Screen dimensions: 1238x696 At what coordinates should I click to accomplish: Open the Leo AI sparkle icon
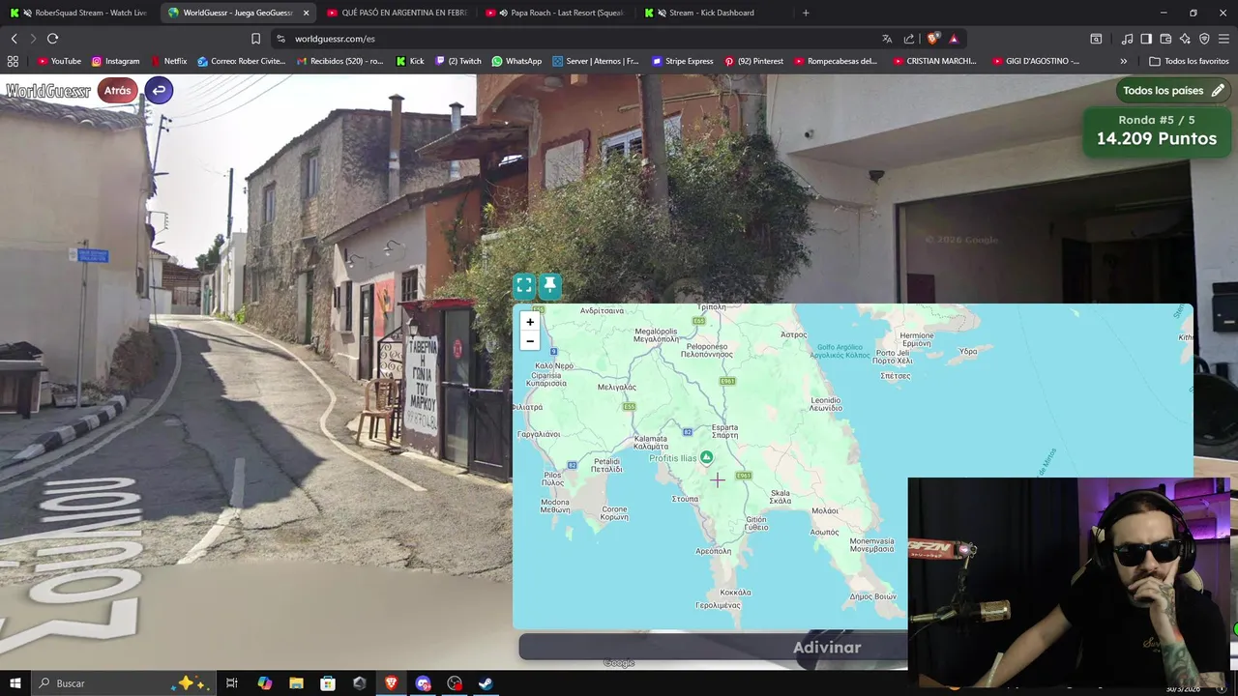(1185, 39)
